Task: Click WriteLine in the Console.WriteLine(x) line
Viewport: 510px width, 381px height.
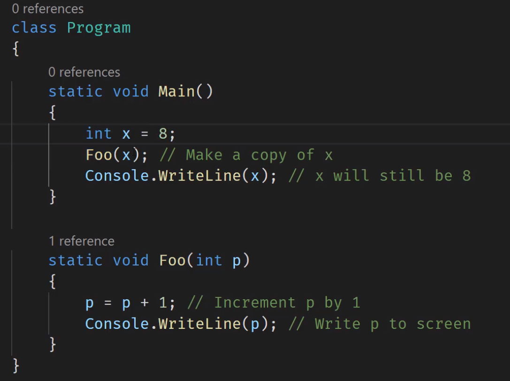Action: [200, 176]
